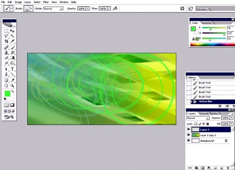Select the Rectangular Marquee tool
Image resolution: width=235 pixels, height=170 pixels.
[6, 31]
